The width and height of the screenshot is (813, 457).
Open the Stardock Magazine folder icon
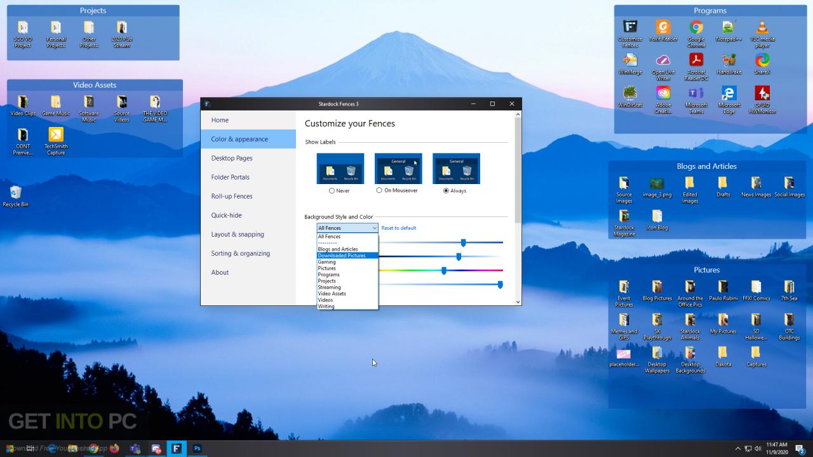coord(624,216)
